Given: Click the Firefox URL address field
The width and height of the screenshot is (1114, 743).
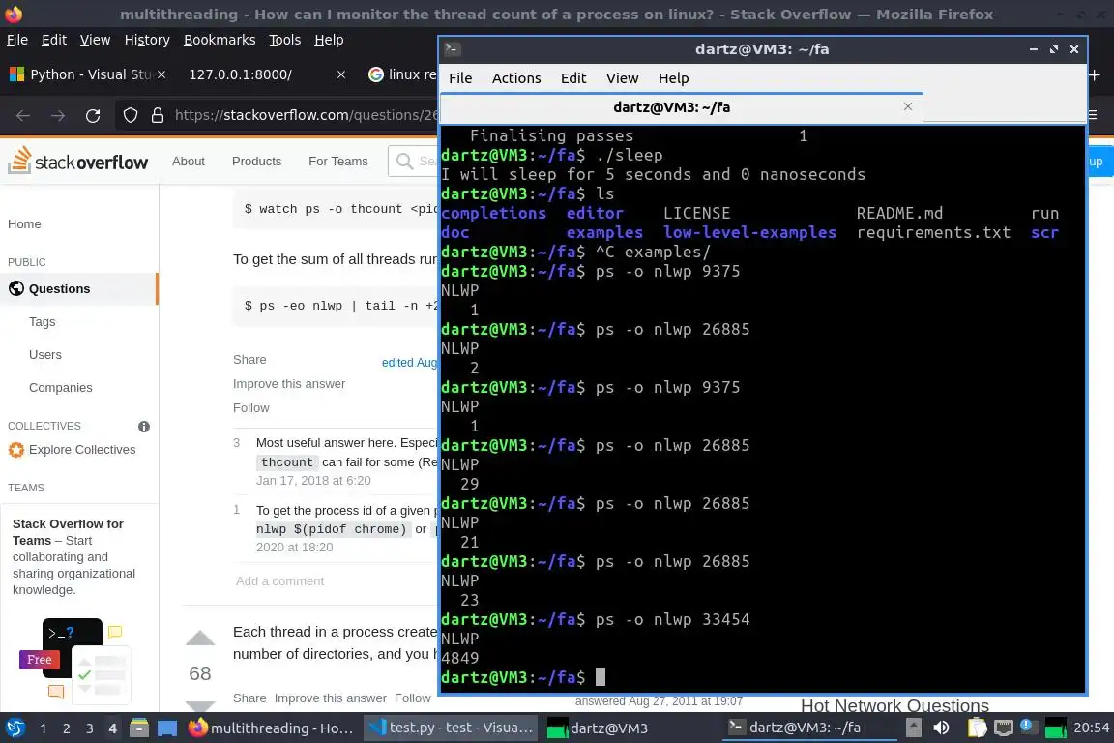Looking at the screenshot, I should [x=306, y=115].
